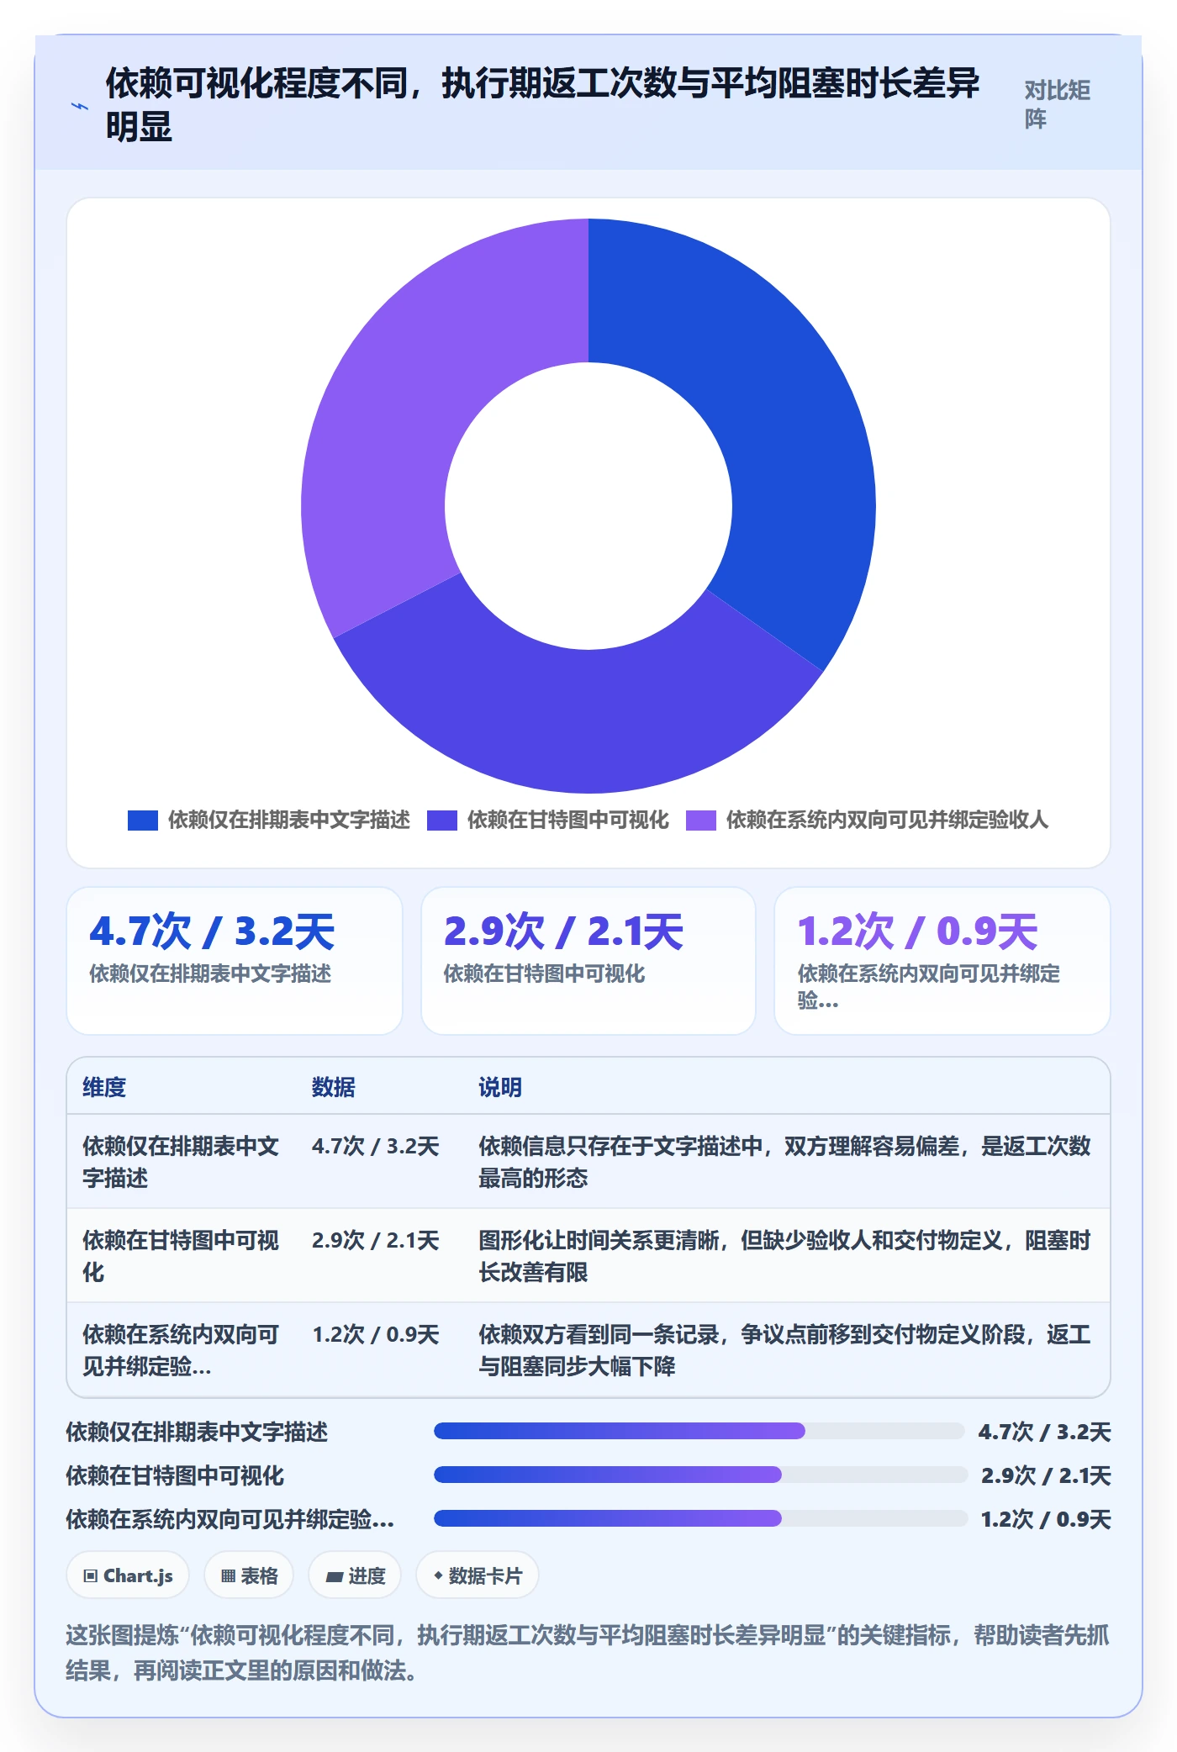The height and width of the screenshot is (1752, 1177).
Task: Click table value 1.2次 / 0.9天
Action: point(376,1334)
